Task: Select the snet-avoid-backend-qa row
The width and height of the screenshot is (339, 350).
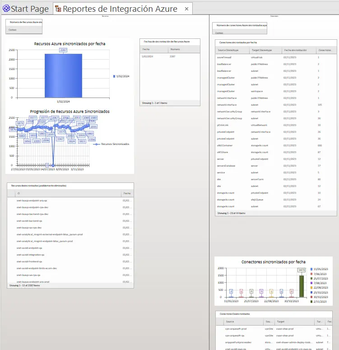Action: coord(70,221)
